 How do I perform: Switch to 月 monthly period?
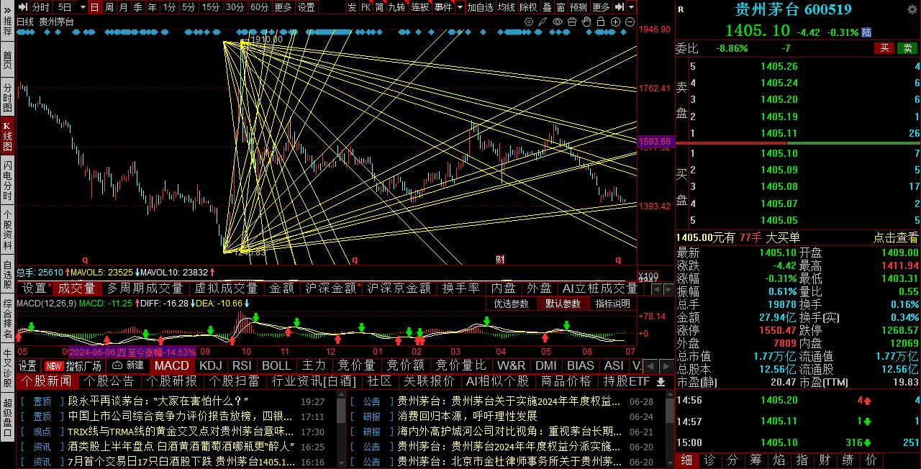[123, 7]
